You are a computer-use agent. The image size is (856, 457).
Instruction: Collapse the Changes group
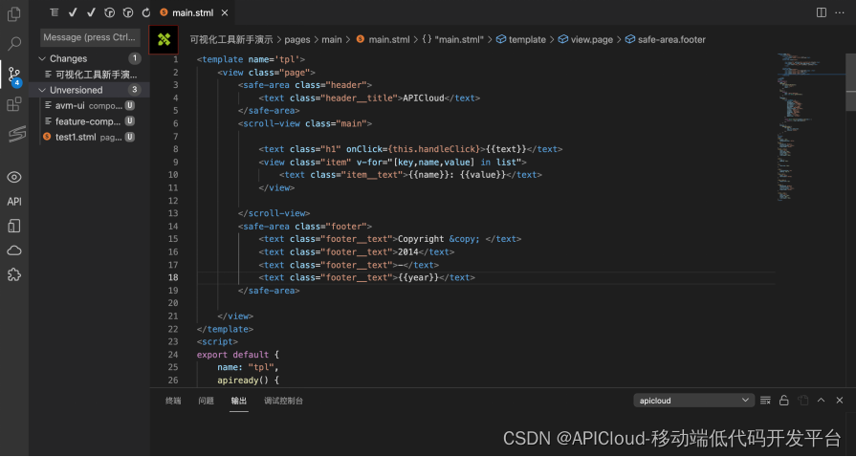(42, 58)
